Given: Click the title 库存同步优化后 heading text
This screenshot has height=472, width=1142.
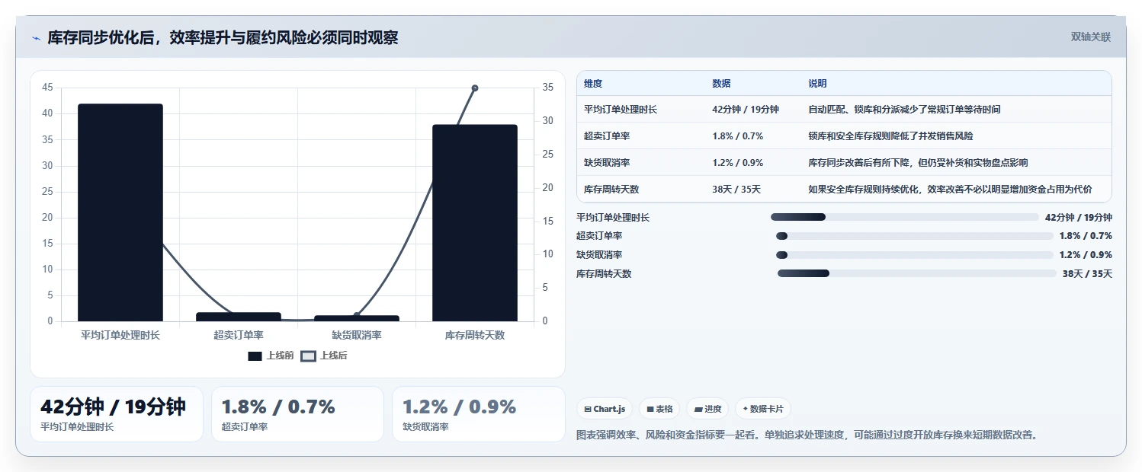Looking at the screenshot, I should click(223, 38).
